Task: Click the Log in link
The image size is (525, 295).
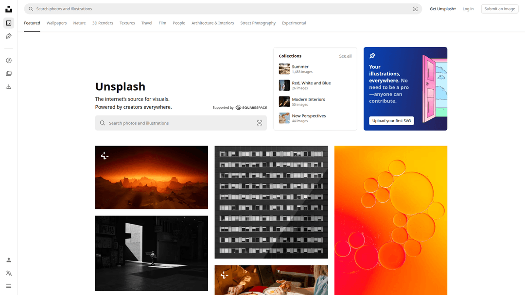Action: coord(468,9)
